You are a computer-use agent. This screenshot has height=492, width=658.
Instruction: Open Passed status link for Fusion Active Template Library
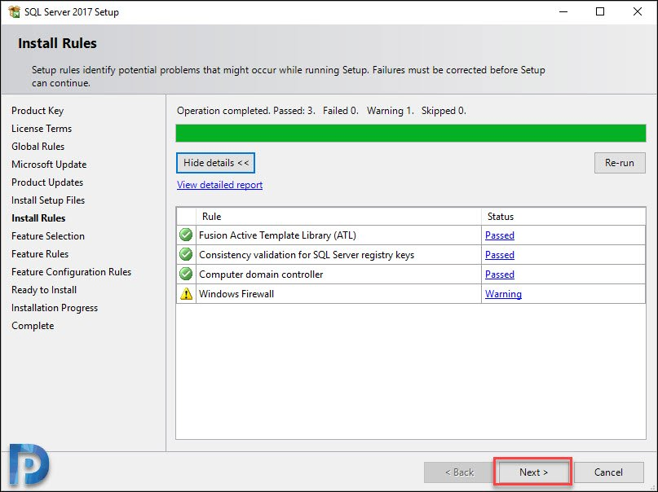(499, 235)
